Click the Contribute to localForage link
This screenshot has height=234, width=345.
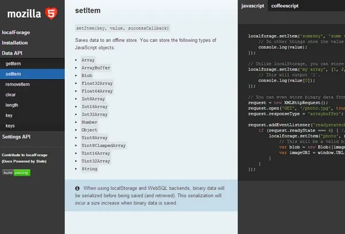pos(26,155)
